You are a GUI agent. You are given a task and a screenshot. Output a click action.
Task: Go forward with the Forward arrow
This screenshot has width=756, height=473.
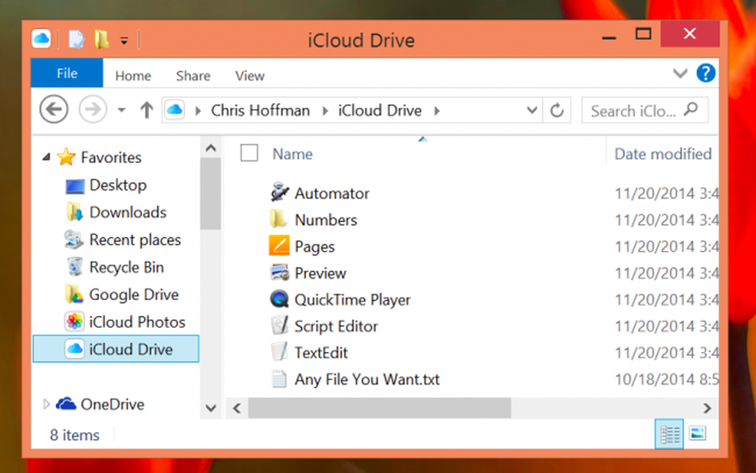[x=92, y=110]
